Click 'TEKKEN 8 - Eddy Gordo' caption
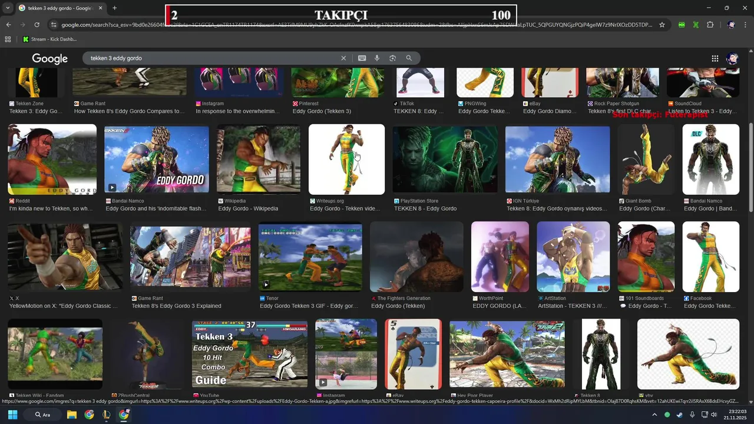The width and height of the screenshot is (754, 424). [x=425, y=208]
